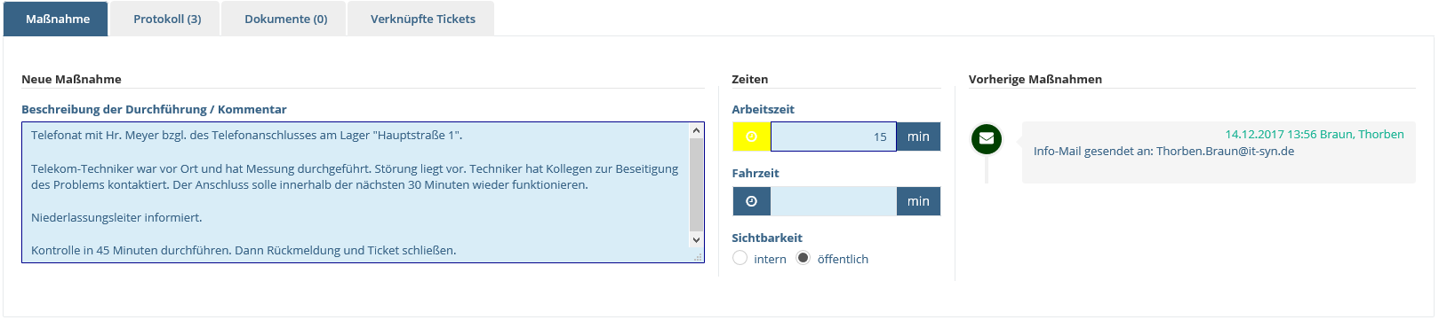Click the green envelope icon in Vorherige Maßnahmen
This screenshot has height=320, width=1439.
click(987, 138)
